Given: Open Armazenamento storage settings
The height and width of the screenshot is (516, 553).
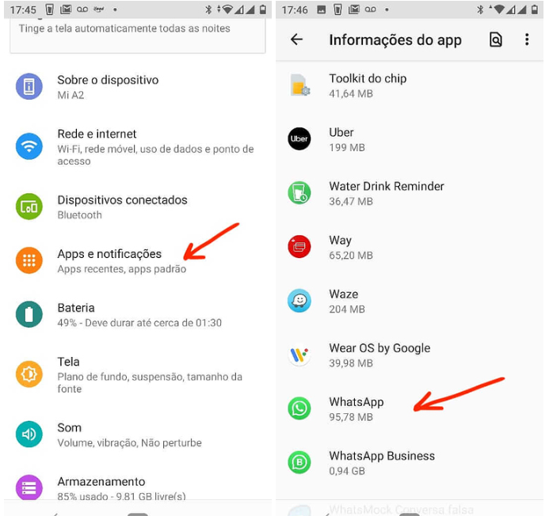Looking at the screenshot, I should point(138,488).
